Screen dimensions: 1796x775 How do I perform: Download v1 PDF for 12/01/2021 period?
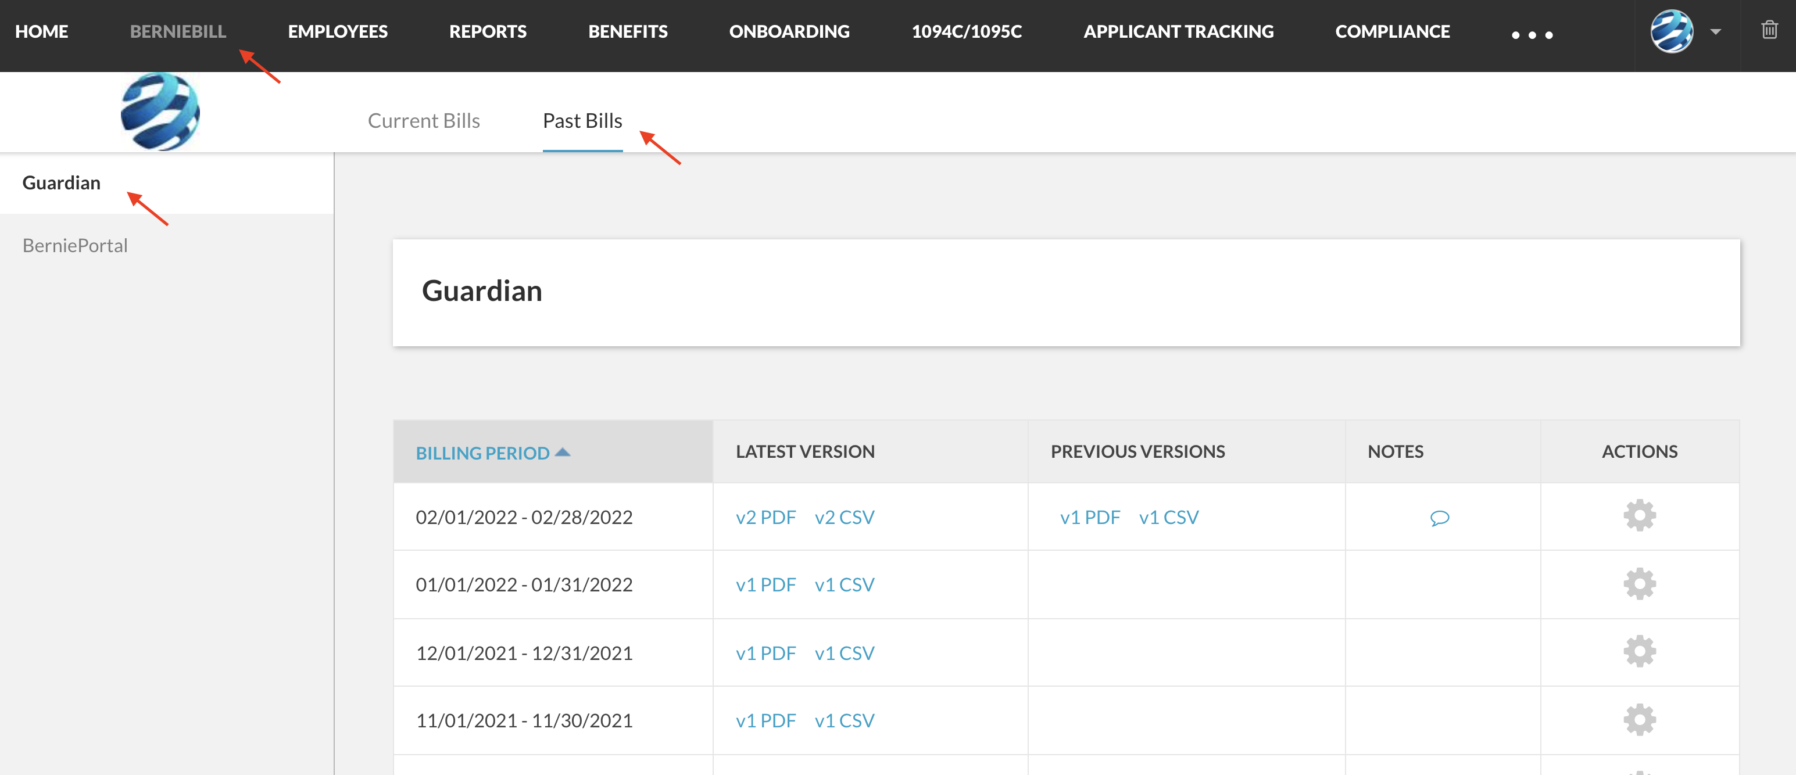point(765,653)
